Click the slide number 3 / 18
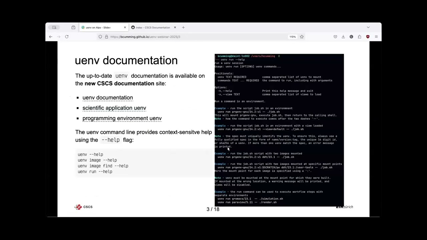Screen dimensions: 427x240 coord(213,209)
